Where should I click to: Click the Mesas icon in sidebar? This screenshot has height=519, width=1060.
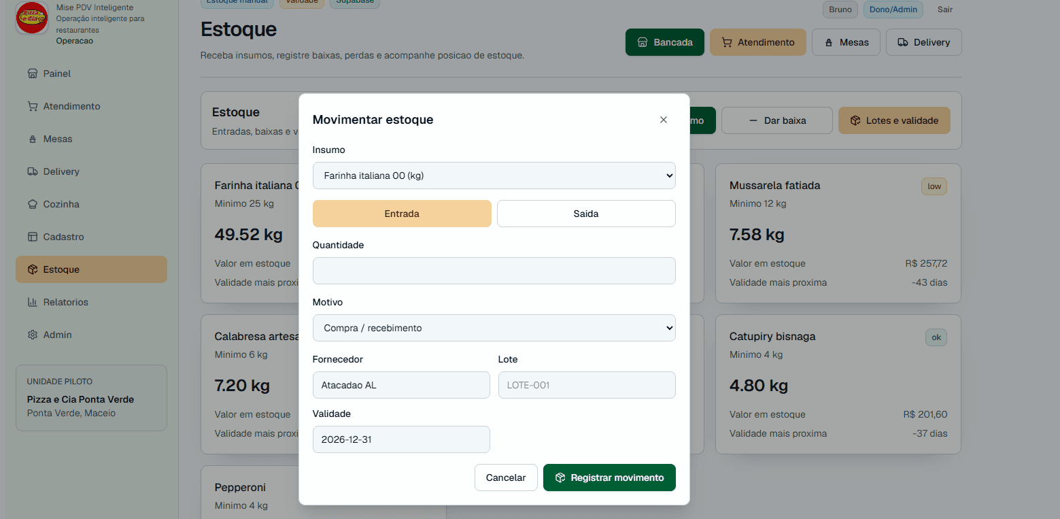pos(32,139)
